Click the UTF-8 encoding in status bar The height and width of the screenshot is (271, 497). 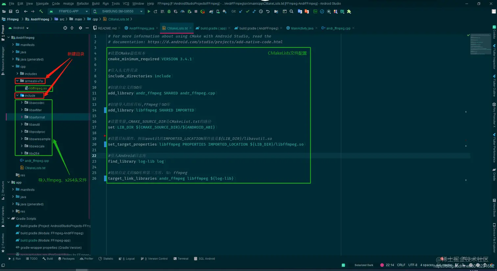[413, 265]
